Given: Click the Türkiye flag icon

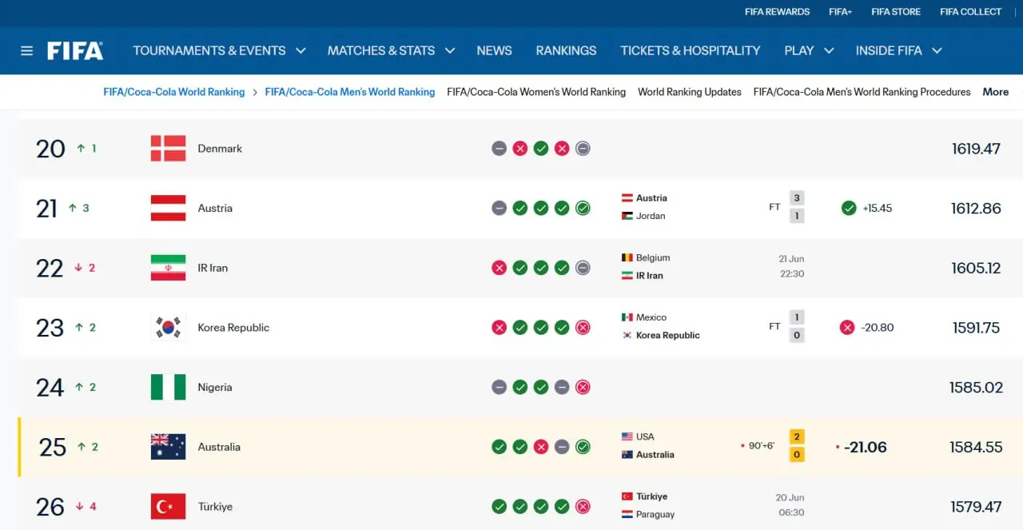Looking at the screenshot, I should click(168, 507).
